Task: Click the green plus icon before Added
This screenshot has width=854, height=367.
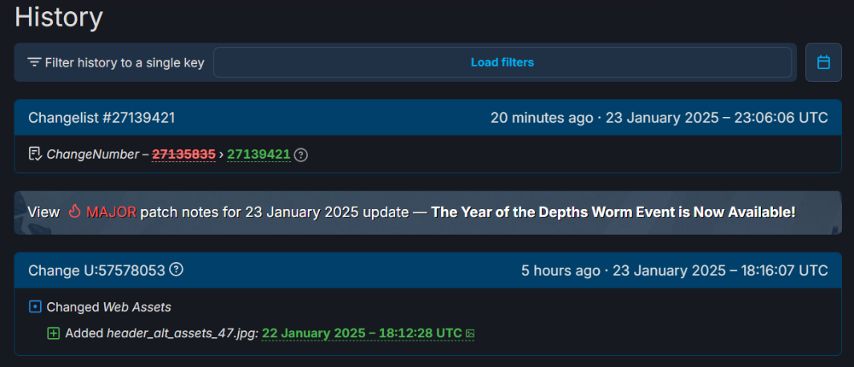Action: (x=54, y=333)
